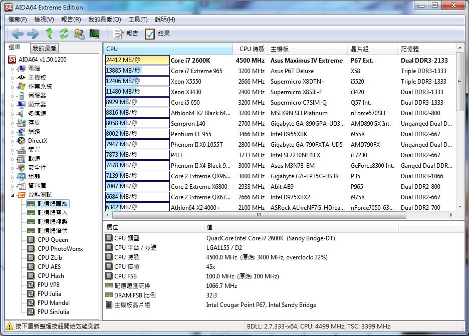Click the CPU Queen benchmark icon
The width and height of the screenshot is (469, 336).
pyautogui.click(x=31, y=240)
